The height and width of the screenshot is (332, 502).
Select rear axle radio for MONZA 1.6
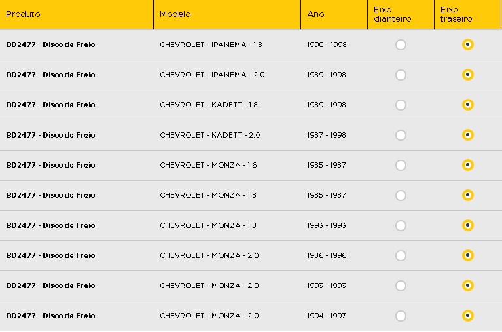[468, 165]
